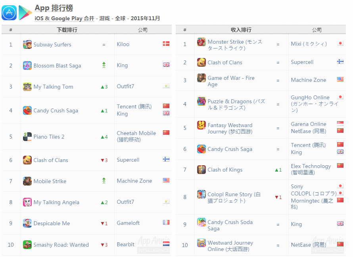353x257 pixels.
Task: Click the Denmark flag next to Kiloo
Action: pyautogui.click(x=166, y=44)
